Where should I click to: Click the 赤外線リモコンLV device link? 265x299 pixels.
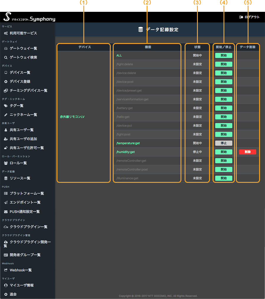pos(72,117)
